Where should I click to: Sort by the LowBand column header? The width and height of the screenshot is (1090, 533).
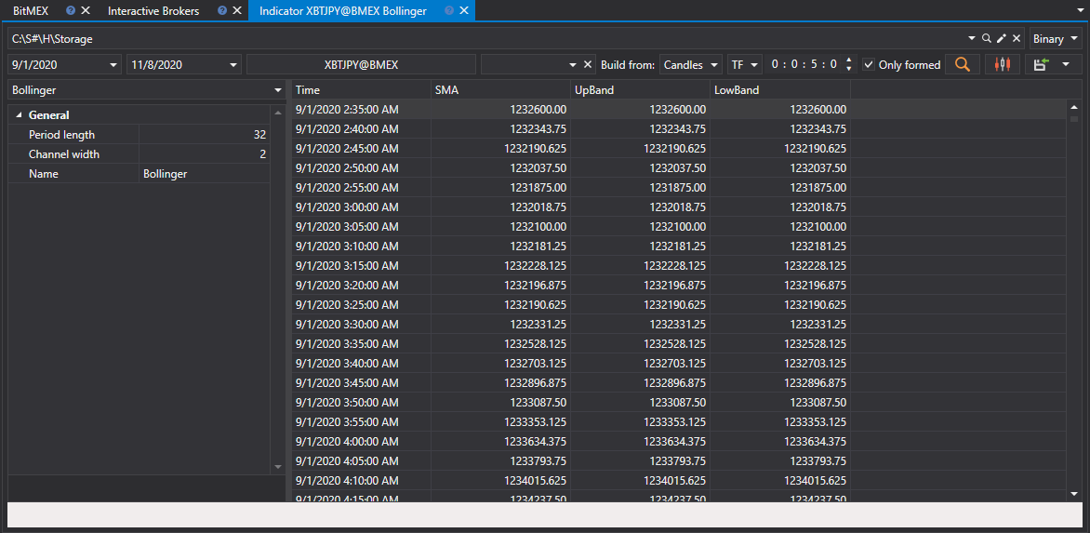pyautogui.click(x=780, y=89)
